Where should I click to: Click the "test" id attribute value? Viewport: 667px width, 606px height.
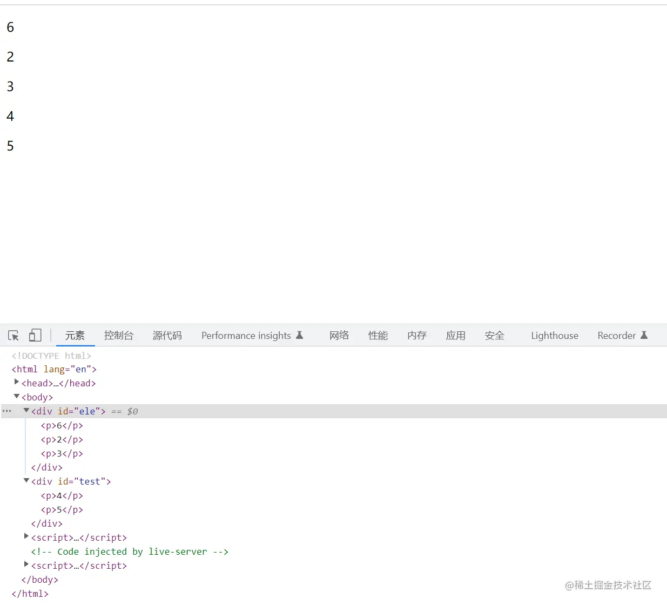click(90, 481)
